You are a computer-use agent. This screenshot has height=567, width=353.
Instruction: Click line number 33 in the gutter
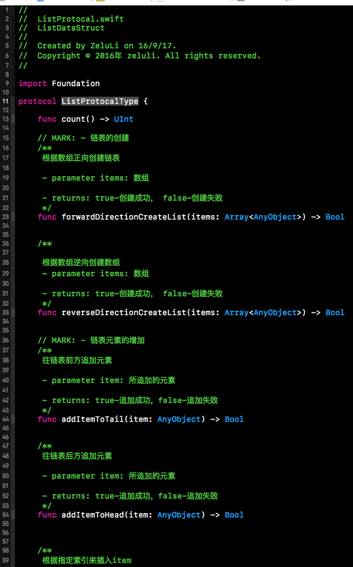click(x=6, y=312)
